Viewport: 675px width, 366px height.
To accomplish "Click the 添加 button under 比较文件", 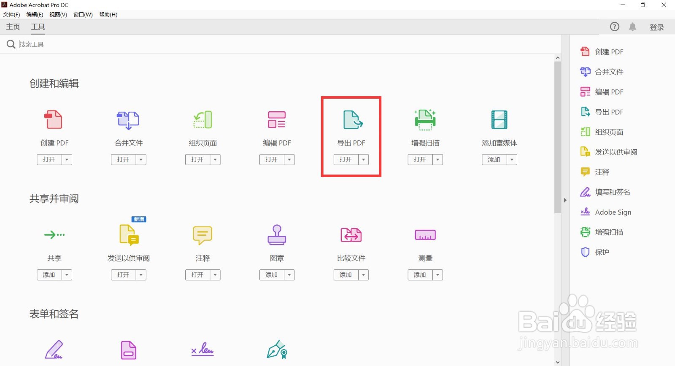I will pyautogui.click(x=346, y=275).
